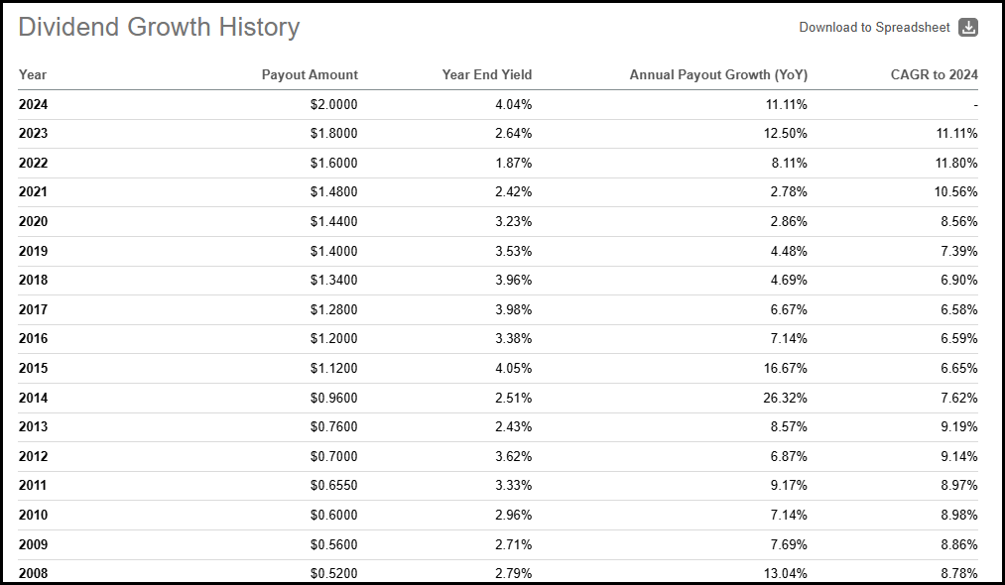The width and height of the screenshot is (1005, 585).
Task: Select the 2015 row with 16.67% growth
Action: click(496, 368)
